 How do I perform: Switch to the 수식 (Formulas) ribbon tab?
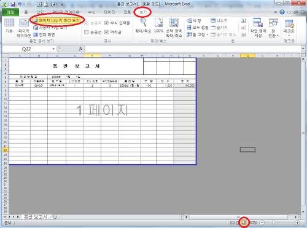[91, 12]
